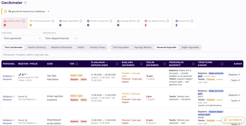Select the Personel Kaynaklı source filter
246x126 pixels.
166,48
